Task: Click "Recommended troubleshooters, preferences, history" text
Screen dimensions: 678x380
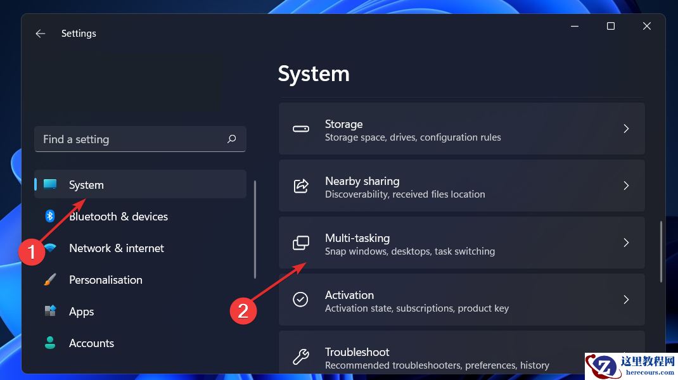Action: [437, 365]
